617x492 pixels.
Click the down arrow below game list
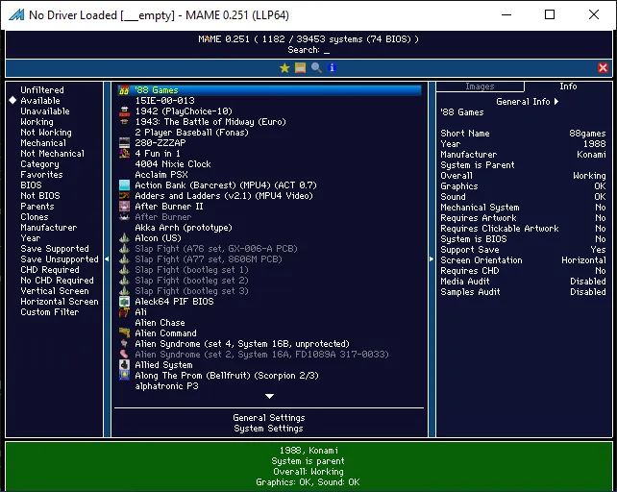269,396
